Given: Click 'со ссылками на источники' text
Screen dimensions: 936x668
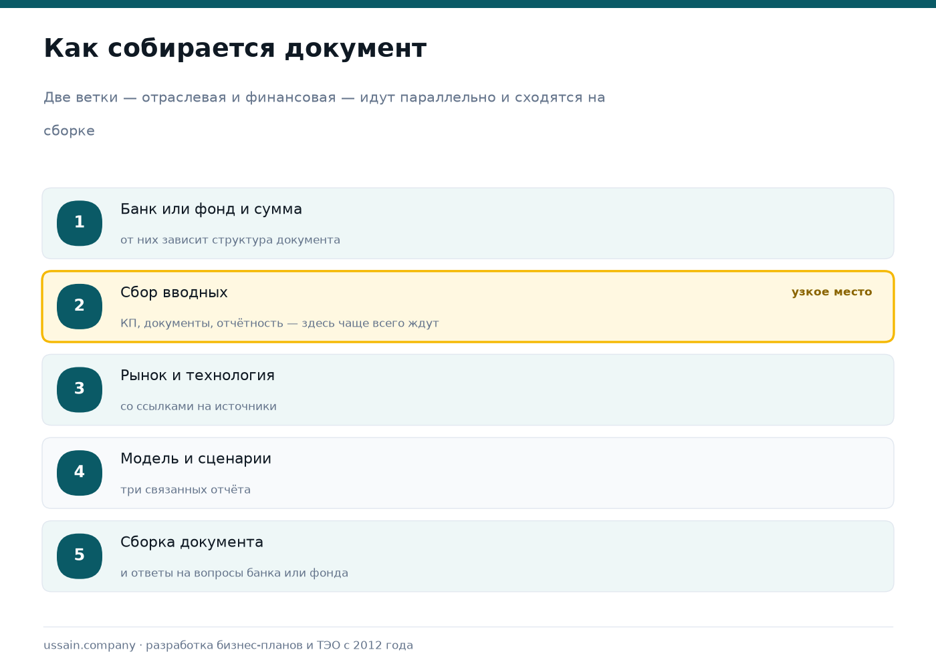Looking at the screenshot, I should [x=199, y=406].
